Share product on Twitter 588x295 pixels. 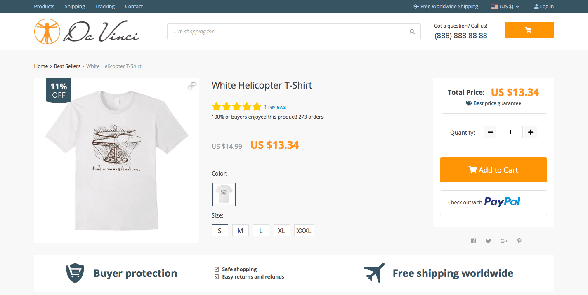489,241
